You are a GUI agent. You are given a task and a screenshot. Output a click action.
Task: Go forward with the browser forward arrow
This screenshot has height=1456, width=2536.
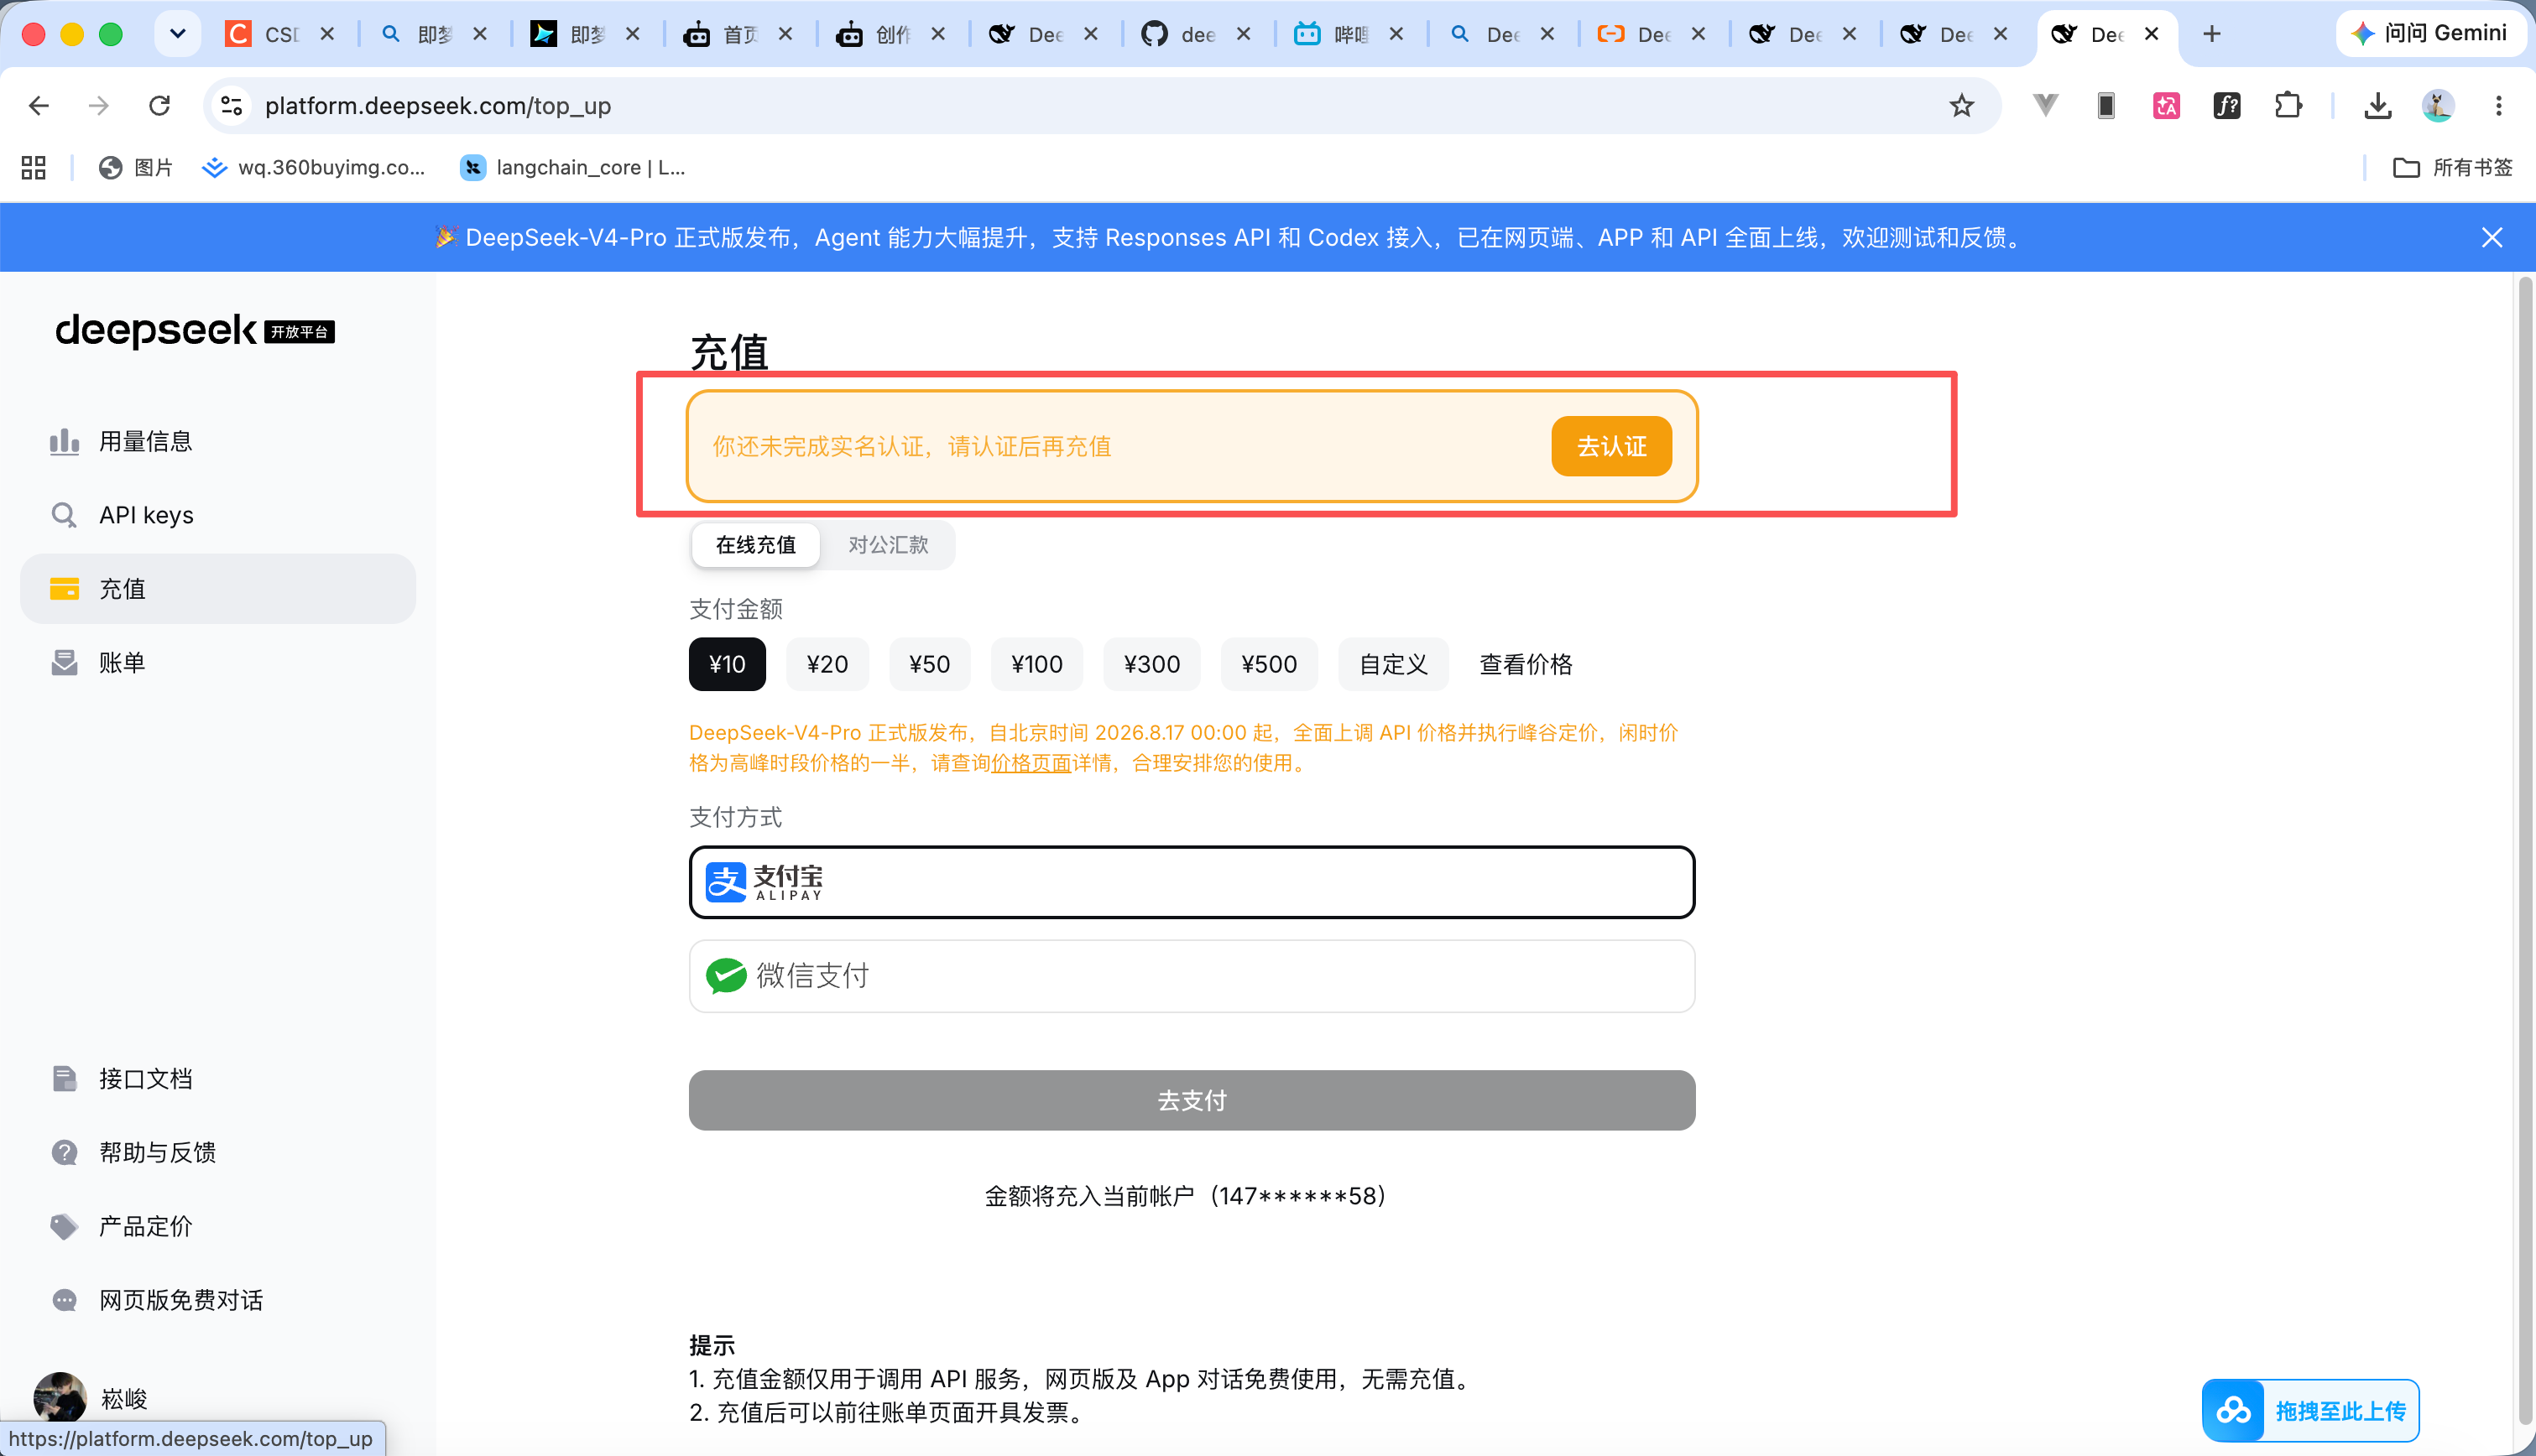click(99, 105)
